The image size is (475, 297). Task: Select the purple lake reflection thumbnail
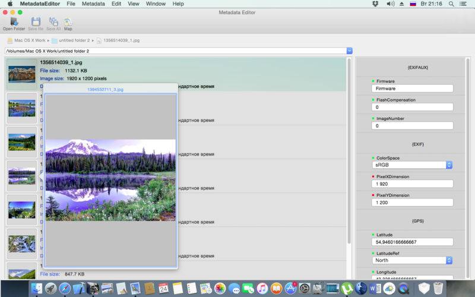22,176
